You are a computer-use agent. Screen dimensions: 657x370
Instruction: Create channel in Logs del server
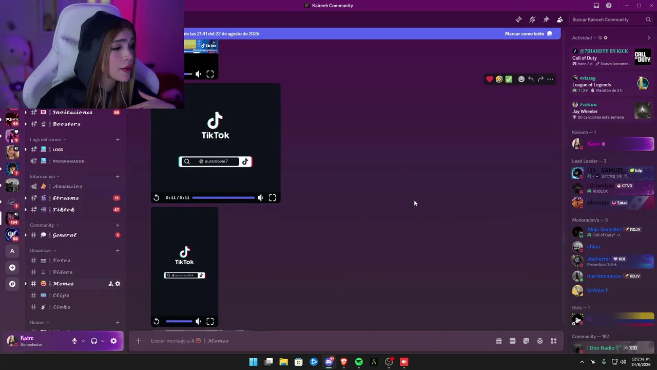[x=118, y=140]
